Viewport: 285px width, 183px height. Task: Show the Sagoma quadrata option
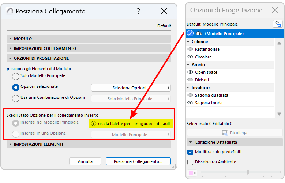pyautogui.click(x=190, y=95)
